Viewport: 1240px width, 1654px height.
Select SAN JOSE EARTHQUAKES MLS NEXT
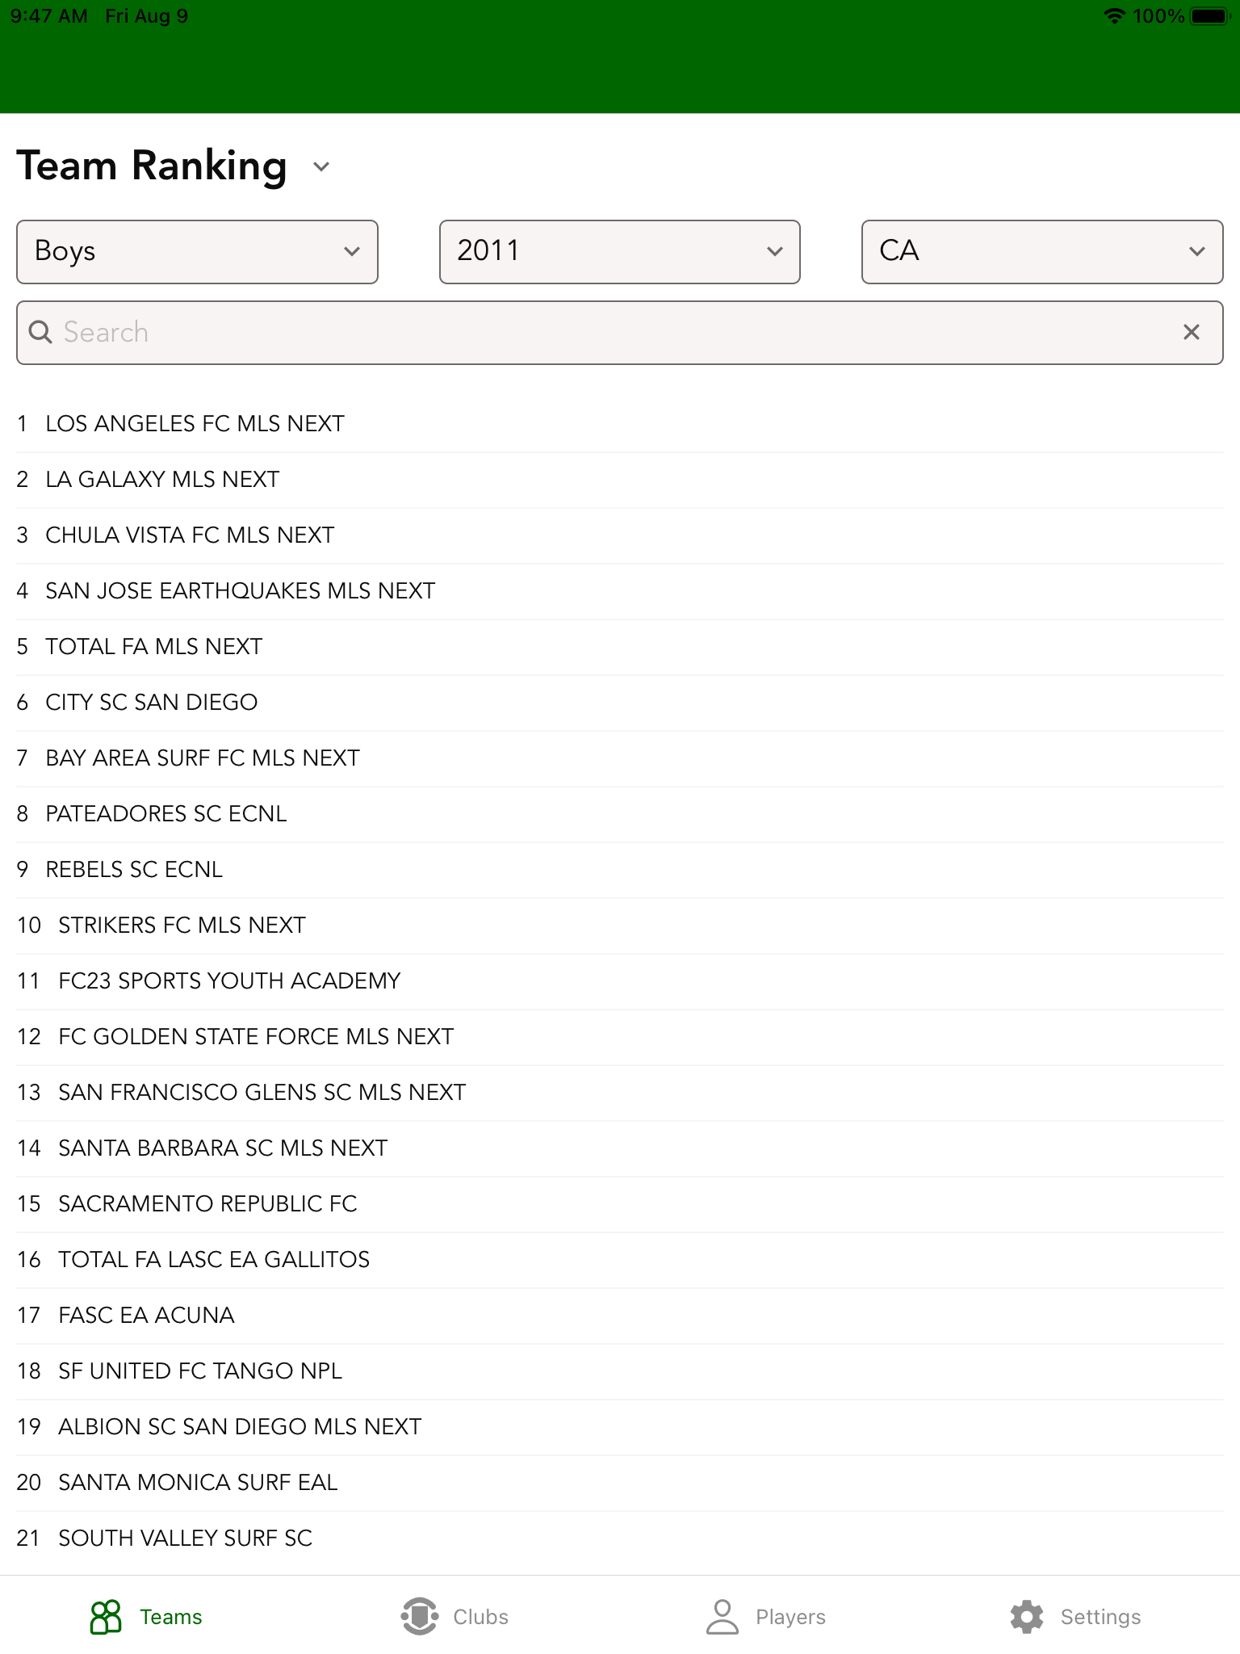coord(240,591)
